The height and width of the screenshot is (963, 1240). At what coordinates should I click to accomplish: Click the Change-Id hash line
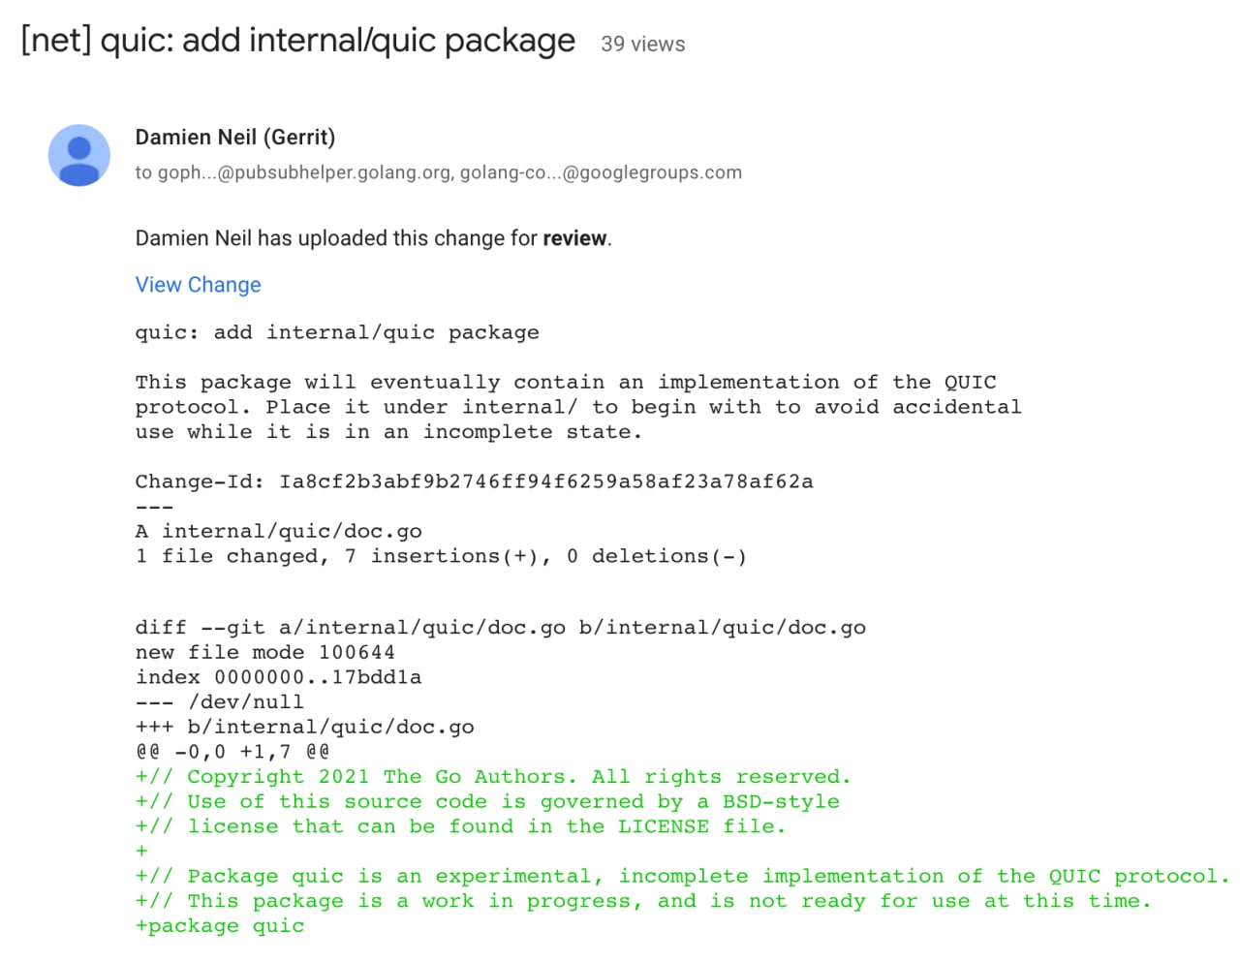pos(475,481)
